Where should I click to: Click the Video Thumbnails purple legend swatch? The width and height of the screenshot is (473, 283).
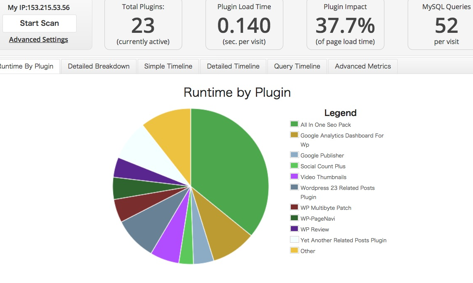click(294, 176)
